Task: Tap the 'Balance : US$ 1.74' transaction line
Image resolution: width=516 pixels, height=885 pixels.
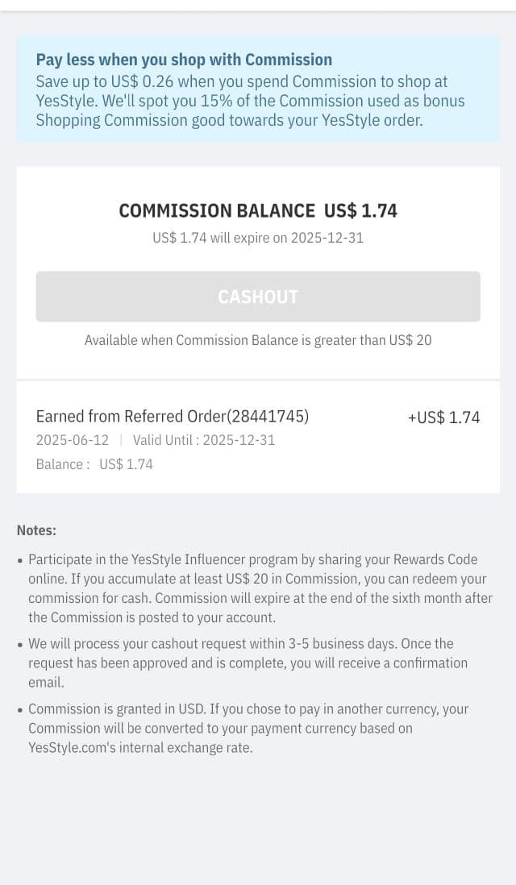Action: pos(94,464)
